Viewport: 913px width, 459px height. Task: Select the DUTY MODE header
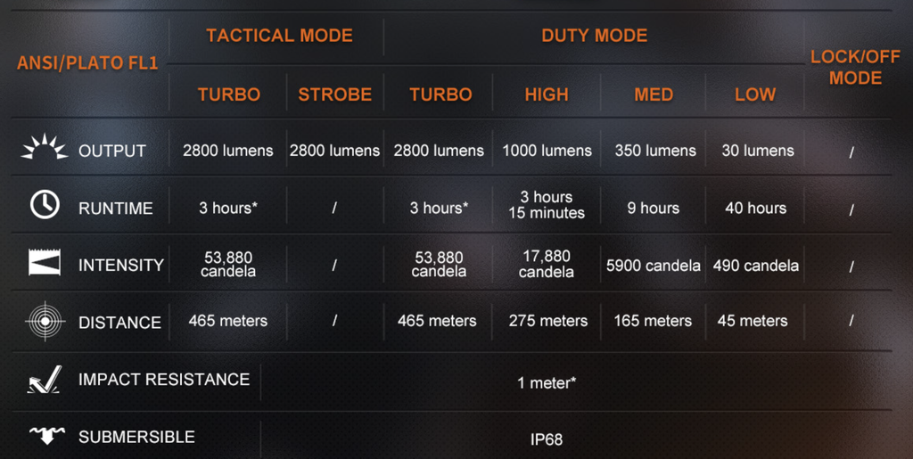pyautogui.click(x=594, y=37)
